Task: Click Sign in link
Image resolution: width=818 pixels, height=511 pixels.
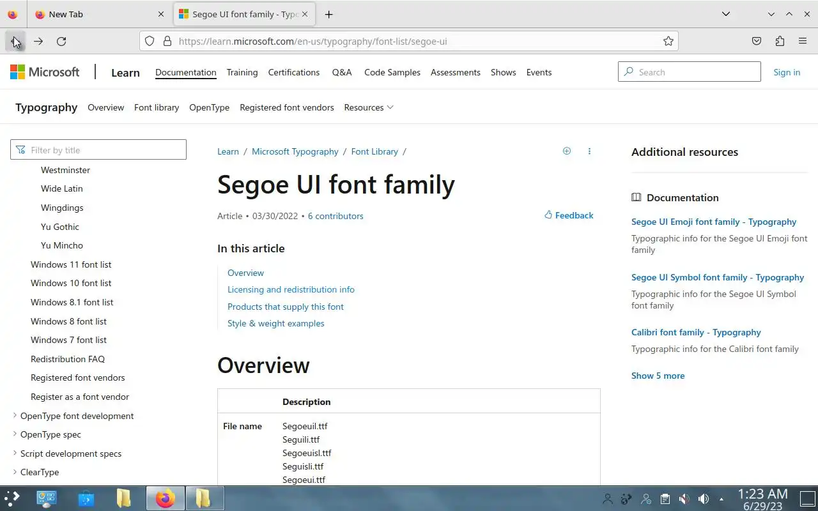Action: [x=787, y=72]
